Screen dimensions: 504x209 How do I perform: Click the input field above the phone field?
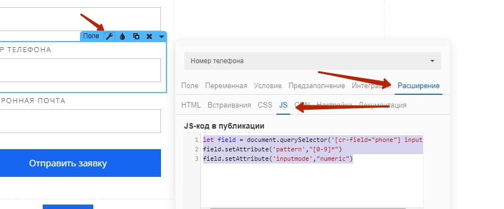click(80, 19)
